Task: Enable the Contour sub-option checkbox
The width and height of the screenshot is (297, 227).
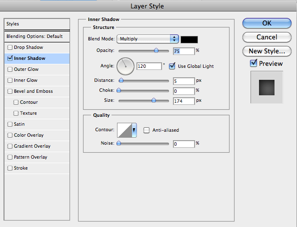Action: point(16,102)
